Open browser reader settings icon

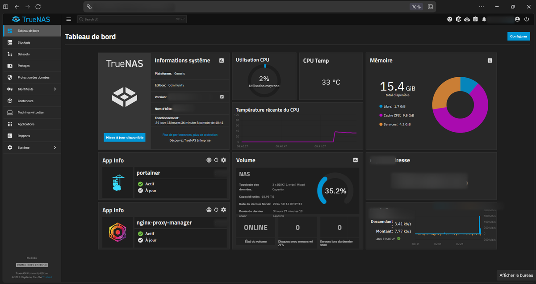[430, 7]
